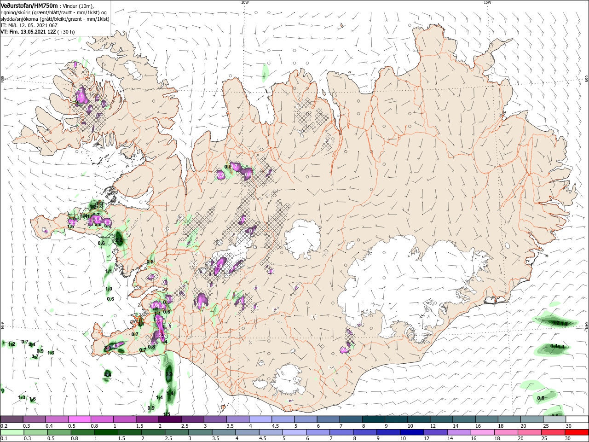Pick the snow-scale swatch labeled 0.2
The width and height of the screenshot is (589, 442).
point(12,419)
